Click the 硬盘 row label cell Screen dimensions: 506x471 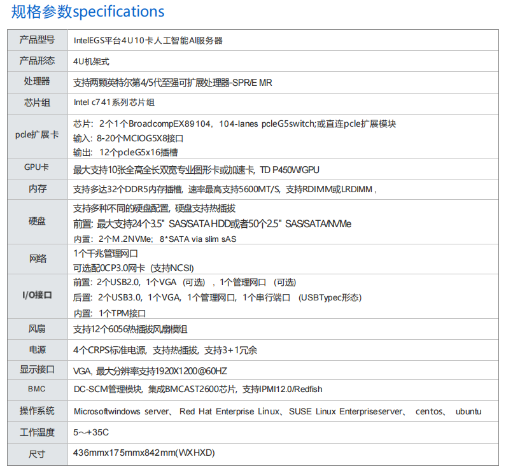[37, 221]
